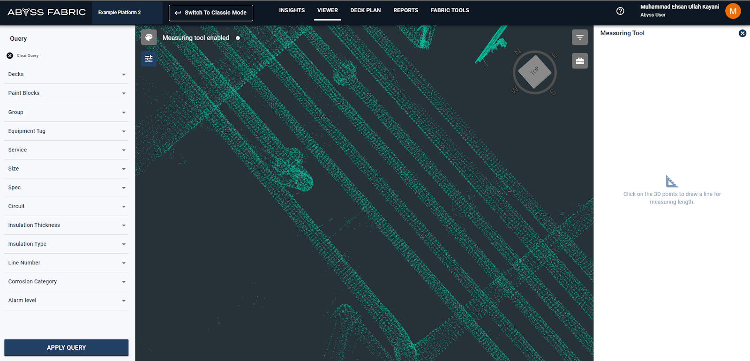Open the toolbox icon in viewer
The height and width of the screenshot is (361, 750).
point(580,61)
